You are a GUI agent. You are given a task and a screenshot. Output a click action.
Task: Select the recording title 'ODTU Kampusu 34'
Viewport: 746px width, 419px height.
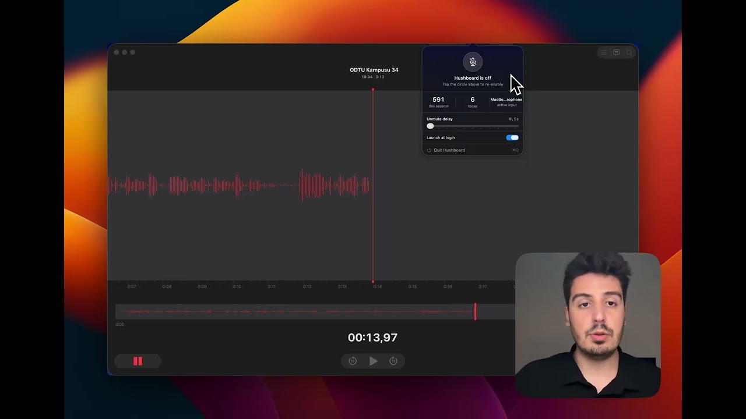pos(374,70)
